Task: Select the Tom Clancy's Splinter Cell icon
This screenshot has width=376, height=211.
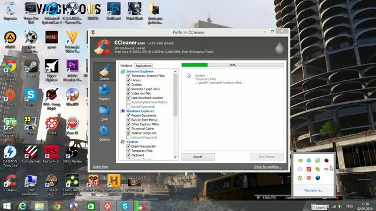Action: click(72, 185)
